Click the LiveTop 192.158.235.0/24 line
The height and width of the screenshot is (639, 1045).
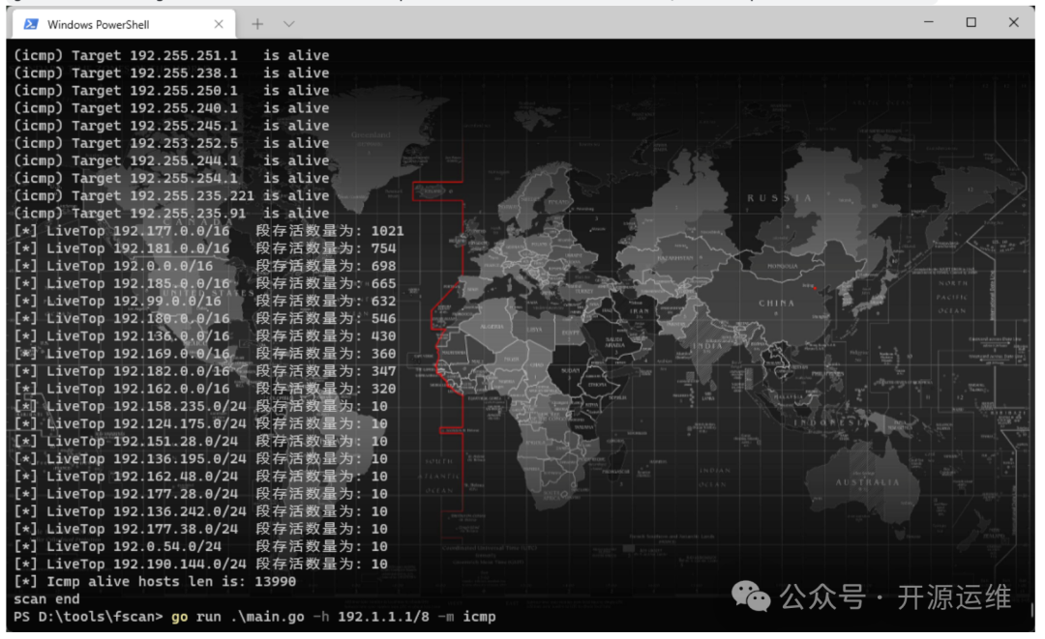tap(200, 406)
